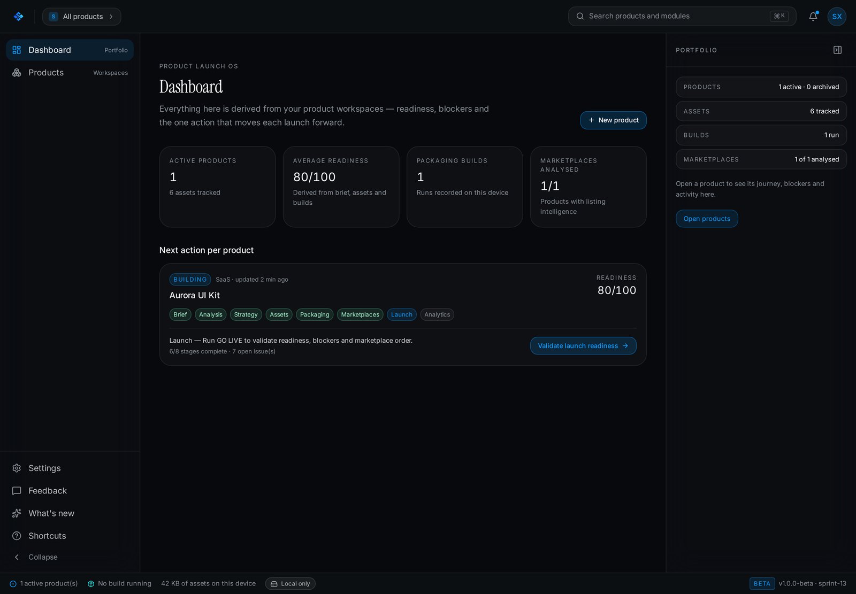Screen dimensions: 856x594
Task: Select the Analytics stage chip
Action: pyautogui.click(x=437, y=314)
